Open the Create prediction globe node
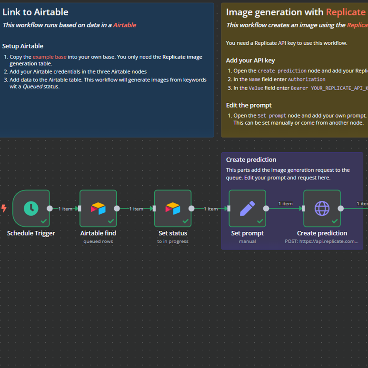368x368 pixels. tap(322, 209)
